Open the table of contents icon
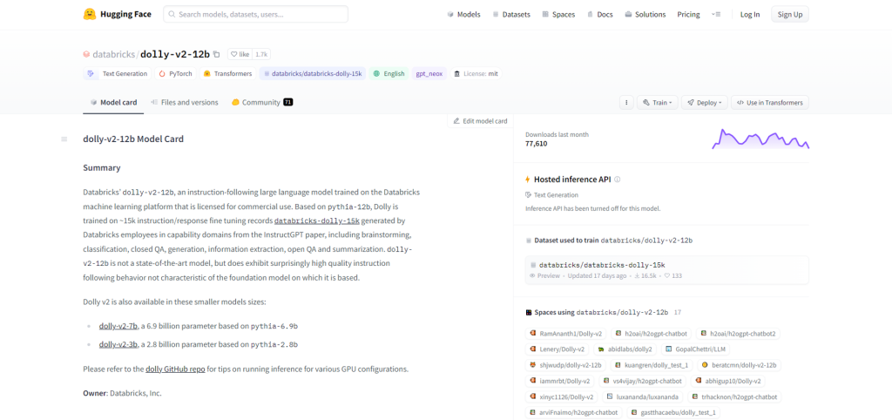This screenshot has width=892, height=420. (64, 139)
